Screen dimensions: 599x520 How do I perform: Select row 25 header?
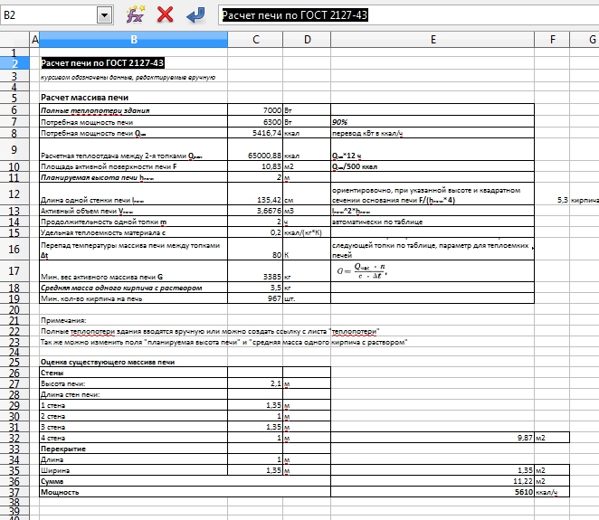(x=14, y=362)
